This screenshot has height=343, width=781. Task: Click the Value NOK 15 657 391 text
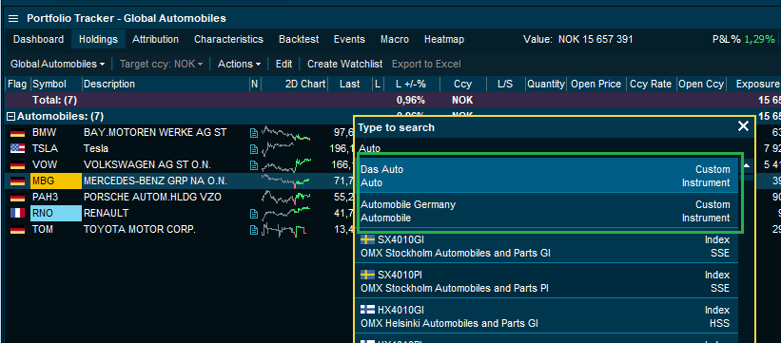(x=577, y=39)
